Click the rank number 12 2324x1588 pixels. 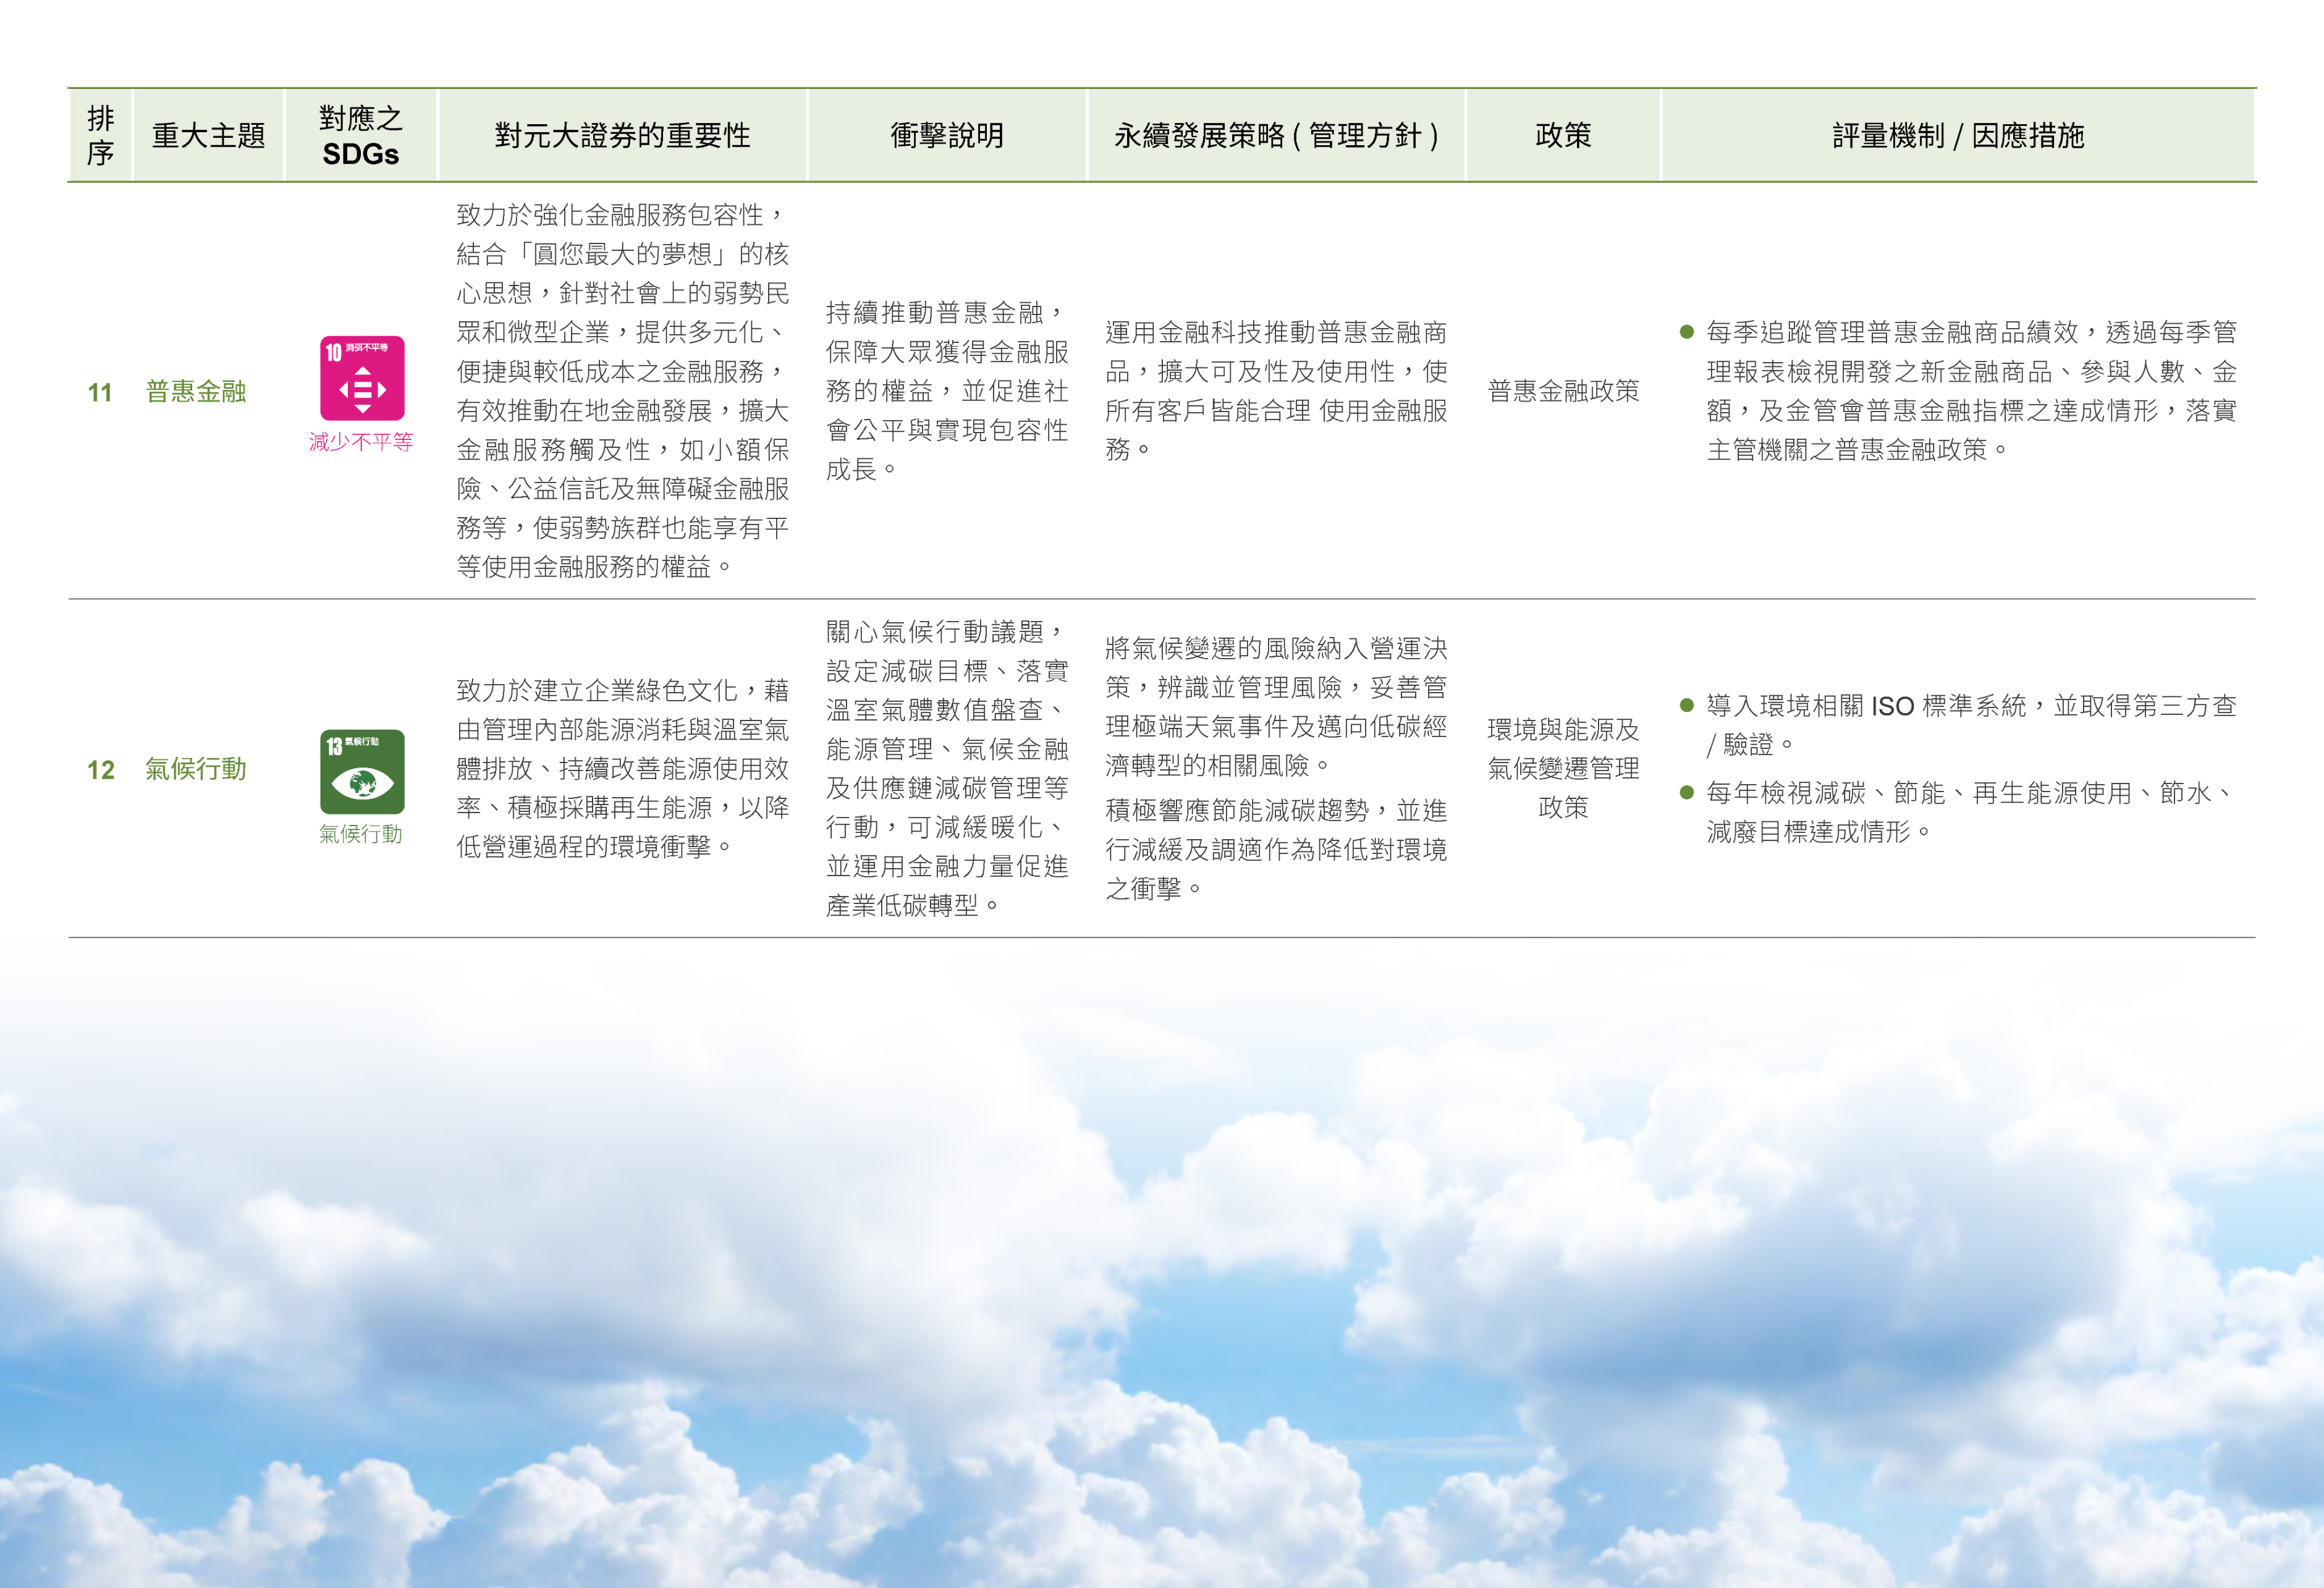coord(101,770)
